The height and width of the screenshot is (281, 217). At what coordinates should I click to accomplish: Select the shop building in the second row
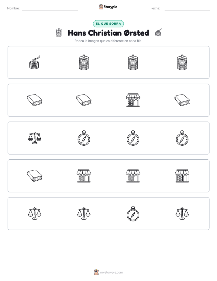click(133, 100)
